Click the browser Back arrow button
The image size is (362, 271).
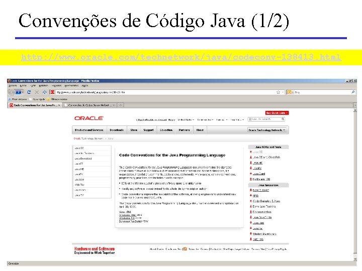coord(11,92)
